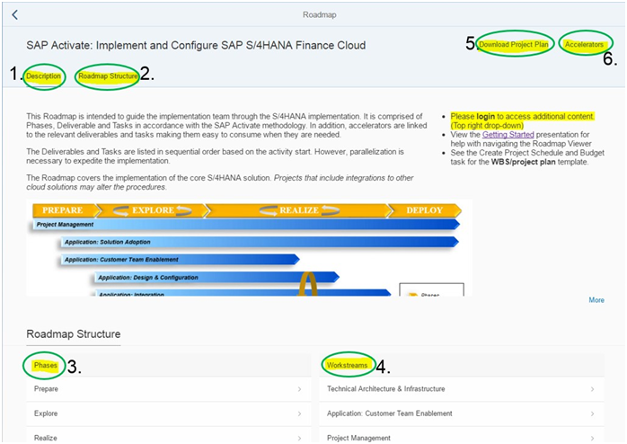Select the Workstreams column header
This screenshot has width=627, height=444.
pyautogui.click(x=347, y=365)
